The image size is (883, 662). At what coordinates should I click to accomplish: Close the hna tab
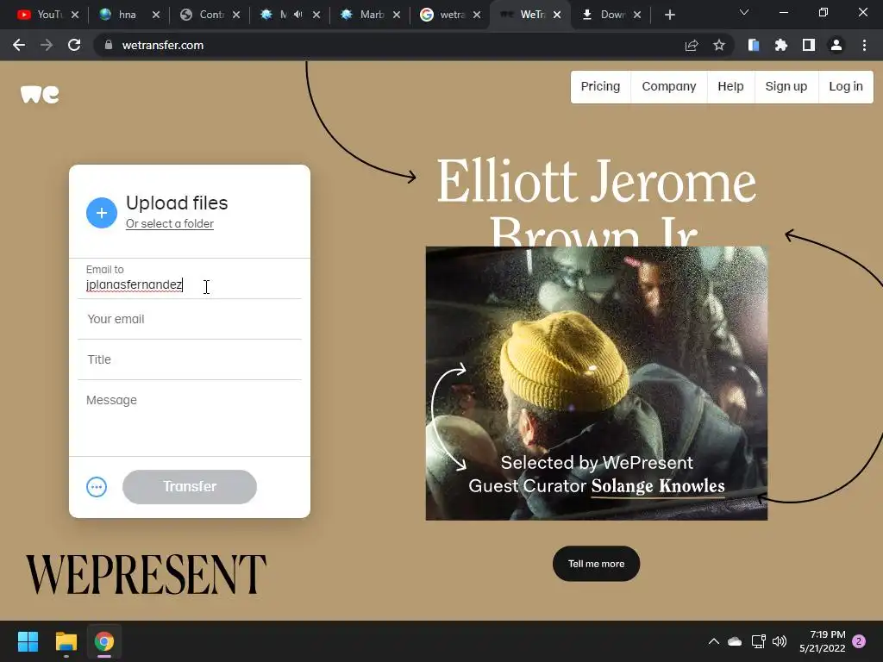(x=156, y=15)
